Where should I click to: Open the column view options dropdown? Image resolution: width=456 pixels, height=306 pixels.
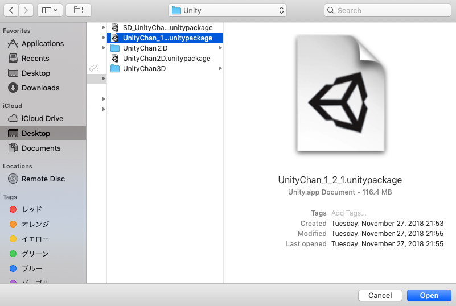point(50,10)
